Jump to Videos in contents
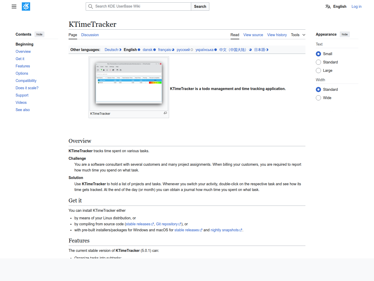 (x=21, y=103)
